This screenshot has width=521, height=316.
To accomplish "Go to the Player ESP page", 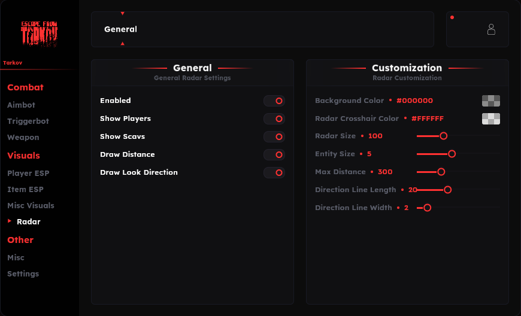I will point(28,173).
